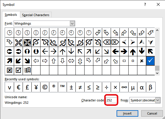Screen dimensions: 165x119
Task: Pick the plus-minus sign from recently used
Action: pos(71,87)
